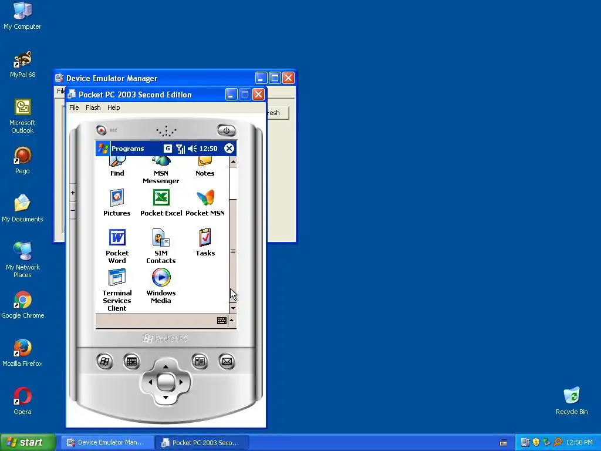Launch Mozilla Firefox from desktop

coord(22,353)
